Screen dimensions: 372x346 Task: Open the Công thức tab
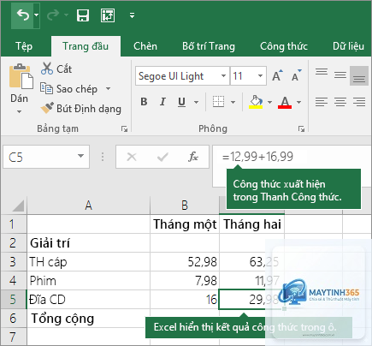click(x=284, y=46)
